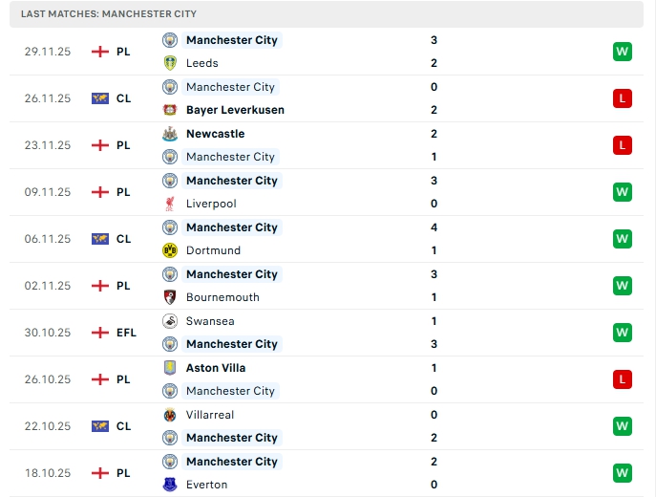Click the Bayer Leverkusen club crest
Image resolution: width=656 pixels, height=497 pixels.
click(x=170, y=110)
